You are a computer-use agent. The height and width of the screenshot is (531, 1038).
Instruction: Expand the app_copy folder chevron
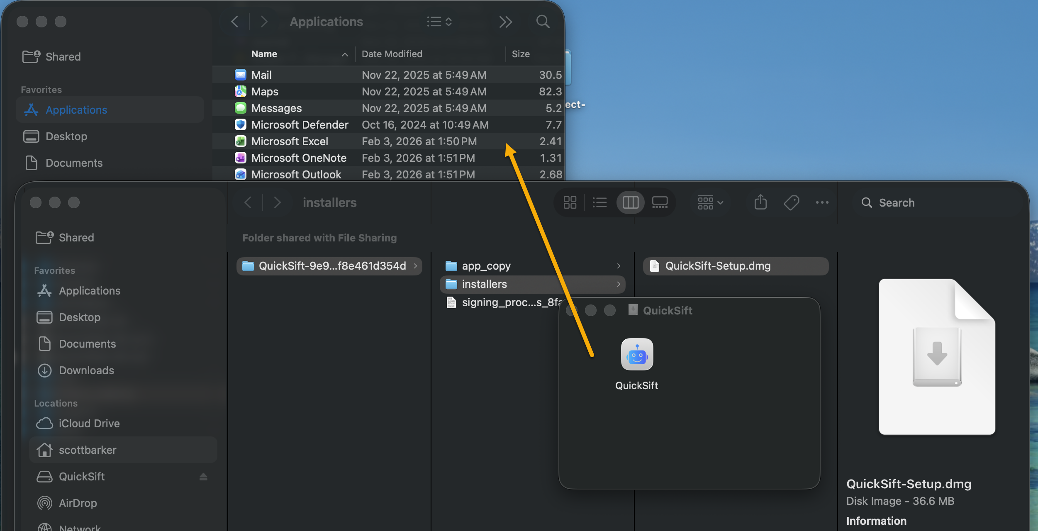[x=619, y=266]
